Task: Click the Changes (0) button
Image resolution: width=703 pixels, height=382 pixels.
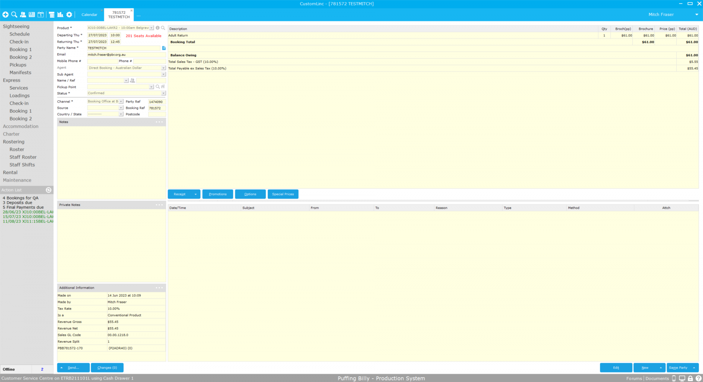Action: click(107, 368)
